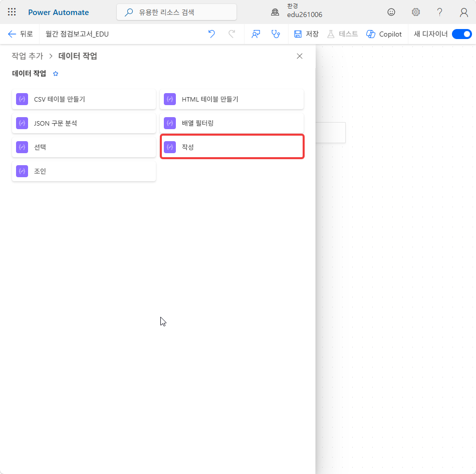Click the 작업 추가 breadcrumb
476x474 pixels.
tap(28, 56)
